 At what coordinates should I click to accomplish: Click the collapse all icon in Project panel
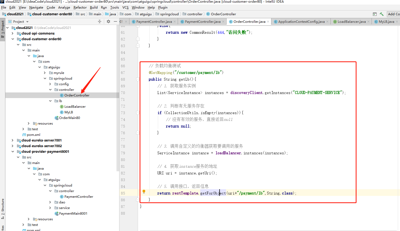(x=100, y=21)
